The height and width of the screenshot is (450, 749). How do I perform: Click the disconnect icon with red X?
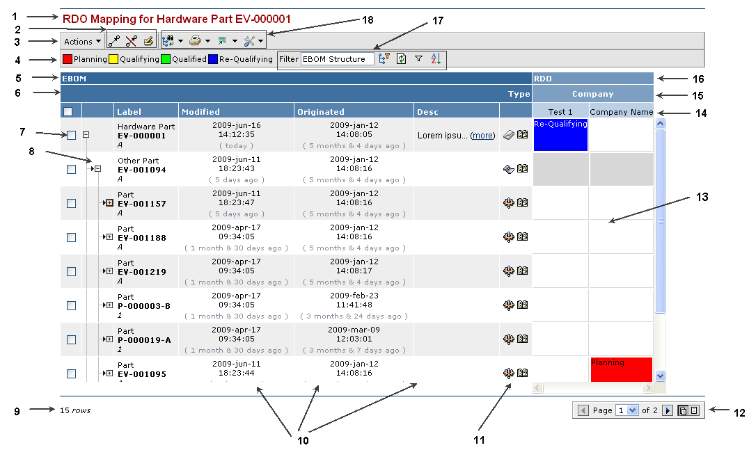[x=131, y=42]
